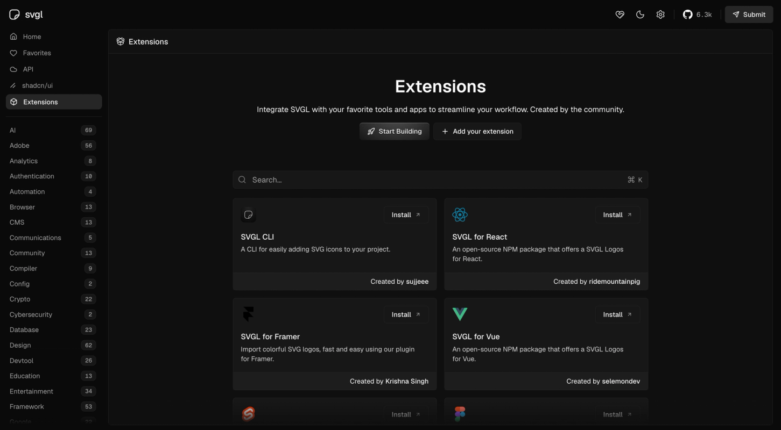Install SVGL CLI extension

(x=406, y=214)
